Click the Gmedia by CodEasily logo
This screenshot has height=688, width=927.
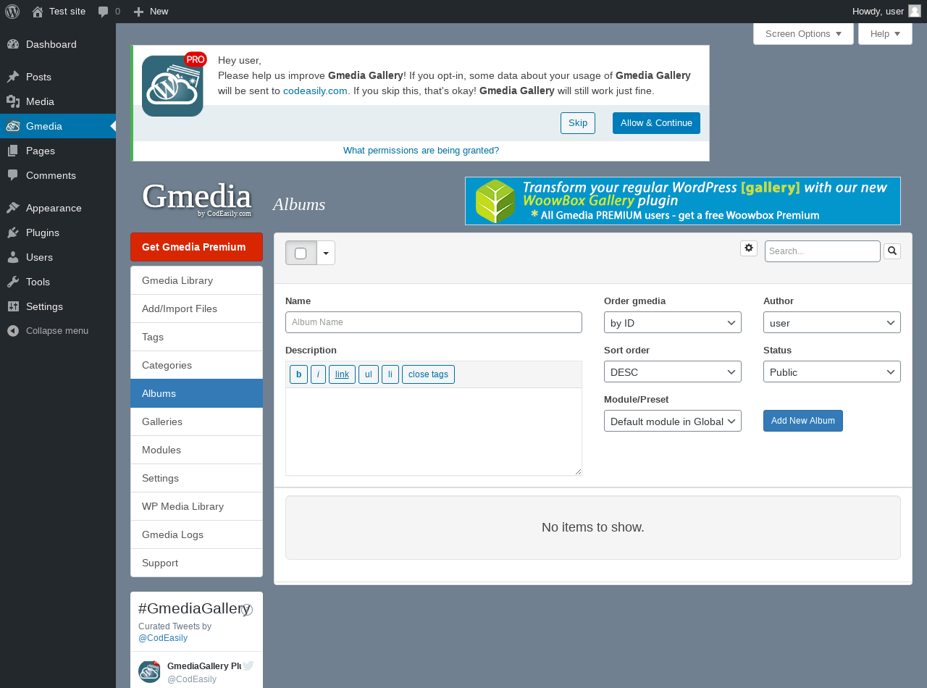pos(196,198)
